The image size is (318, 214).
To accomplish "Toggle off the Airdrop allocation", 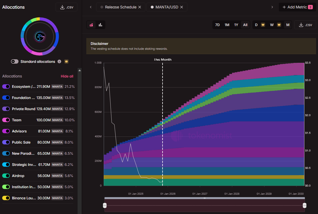I will coord(6,176).
